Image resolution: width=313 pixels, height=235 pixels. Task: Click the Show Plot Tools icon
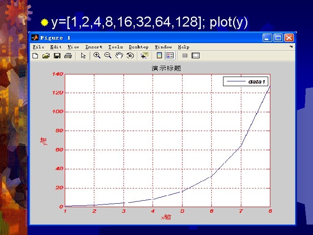196,55
